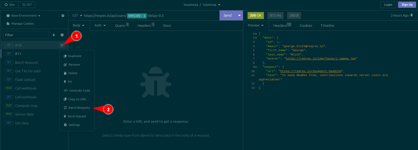Open the Insomnia workspace dropdown in title

212,5
